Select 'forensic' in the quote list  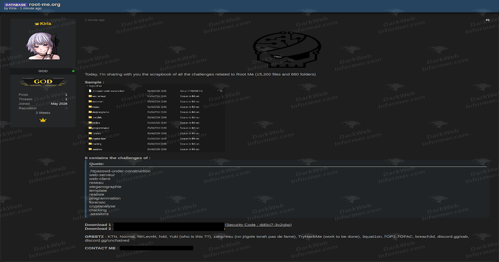[97, 202]
